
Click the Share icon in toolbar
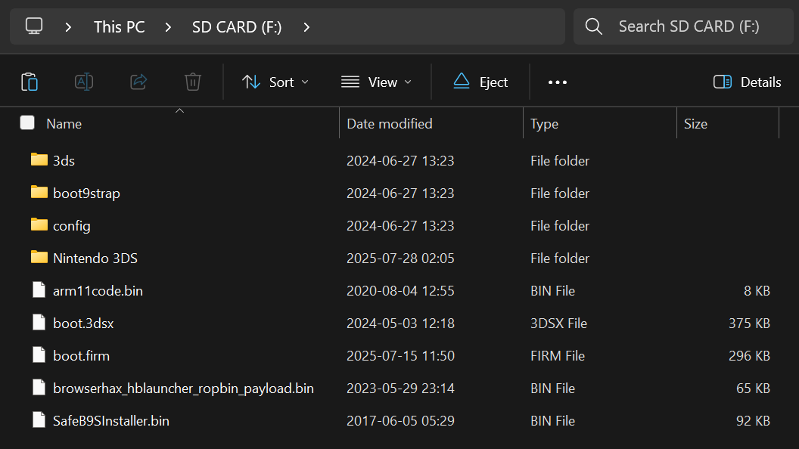(x=138, y=82)
